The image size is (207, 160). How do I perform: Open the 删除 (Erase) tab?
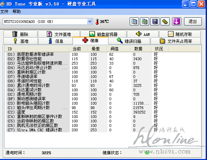click(x=21, y=34)
